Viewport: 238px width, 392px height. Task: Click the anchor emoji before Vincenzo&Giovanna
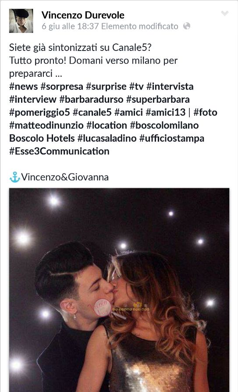pyautogui.click(x=14, y=177)
